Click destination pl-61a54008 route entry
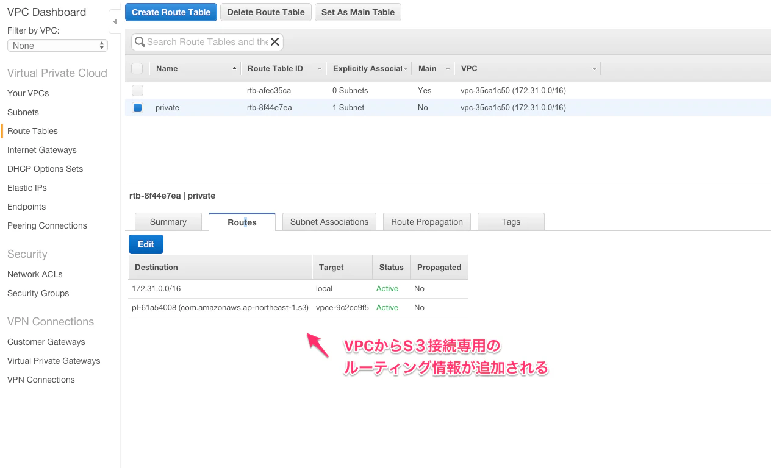The width and height of the screenshot is (771, 468). (220, 308)
